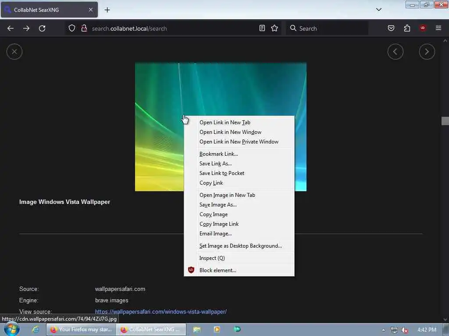The image size is (449, 336).
Task: Launch Internet Explorer from the taskbar
Action: (x=36, y=329)
